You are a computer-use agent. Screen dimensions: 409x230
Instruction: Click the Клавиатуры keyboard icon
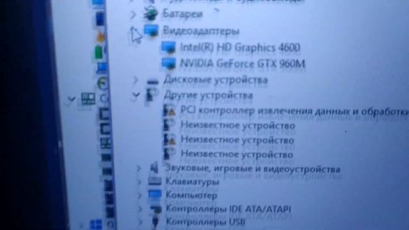point(155,181)
